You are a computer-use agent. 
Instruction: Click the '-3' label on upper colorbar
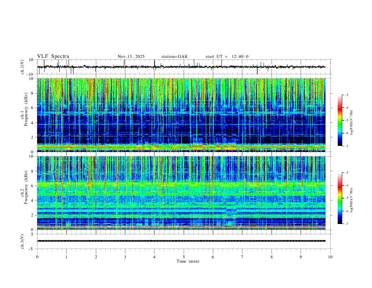[347, 95]
